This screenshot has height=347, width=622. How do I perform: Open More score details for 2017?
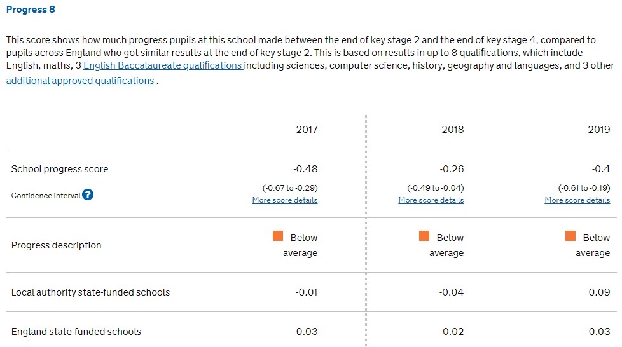[x=285, y=200]
